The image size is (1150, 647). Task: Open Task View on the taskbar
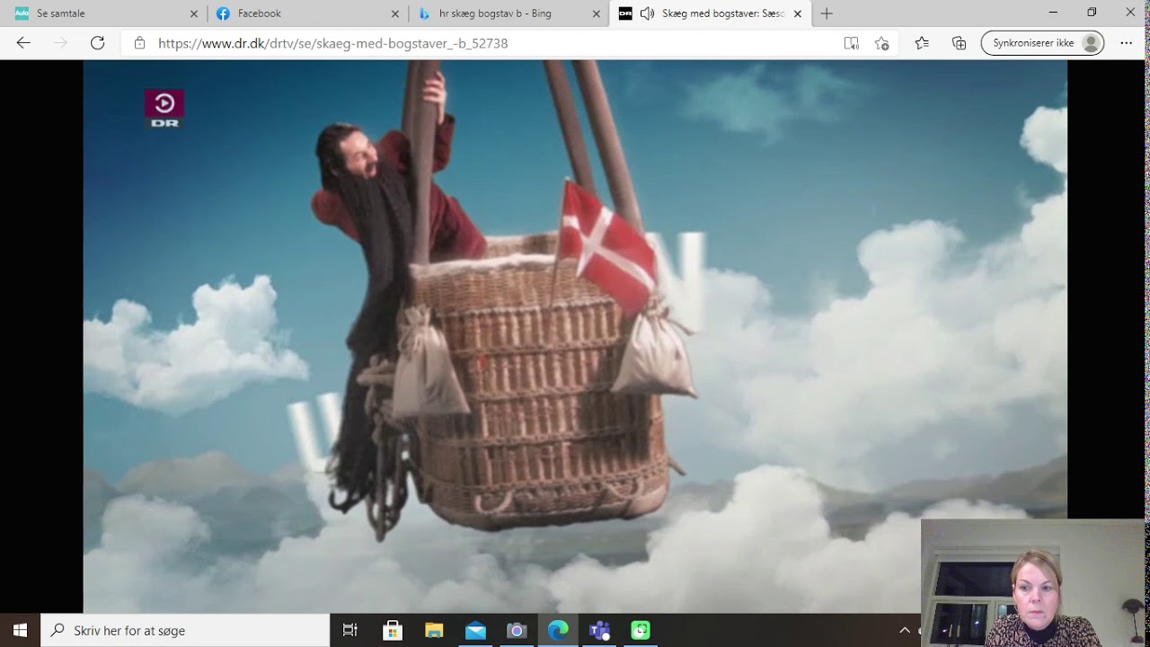pyautogui.click(x=350, y=630)
